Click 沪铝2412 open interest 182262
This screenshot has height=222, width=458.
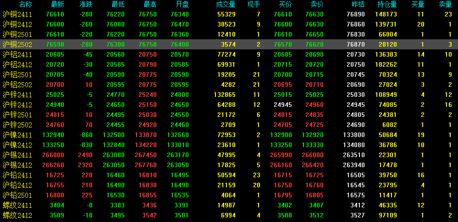pos(386,64)
